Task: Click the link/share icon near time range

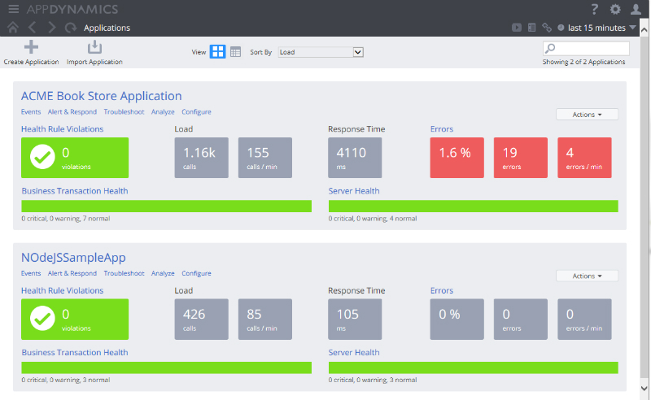Action: pyautogui.click(x=547, y=28)
